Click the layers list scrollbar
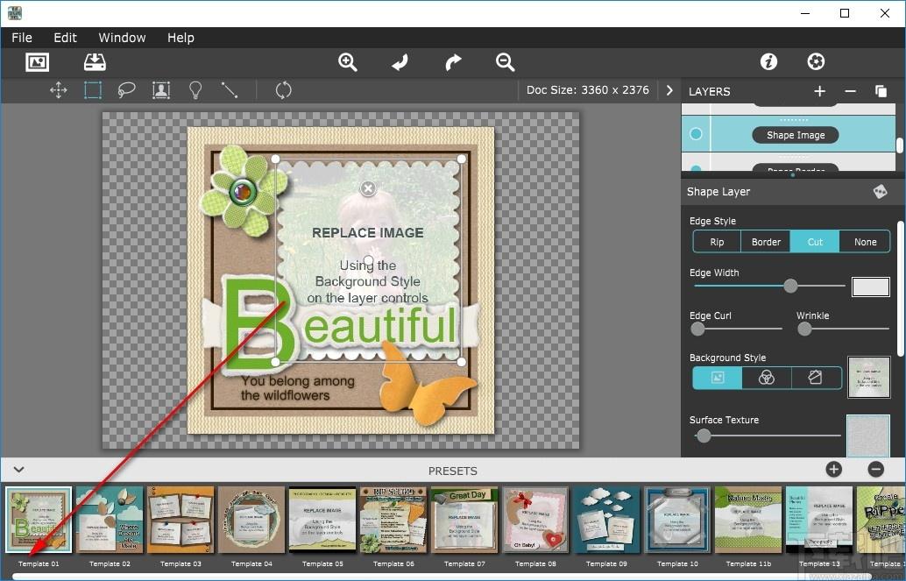 pos(900,145)
